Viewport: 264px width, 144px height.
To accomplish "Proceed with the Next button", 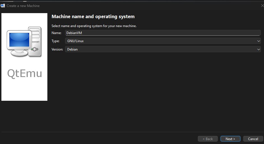I will coord(230,139).
